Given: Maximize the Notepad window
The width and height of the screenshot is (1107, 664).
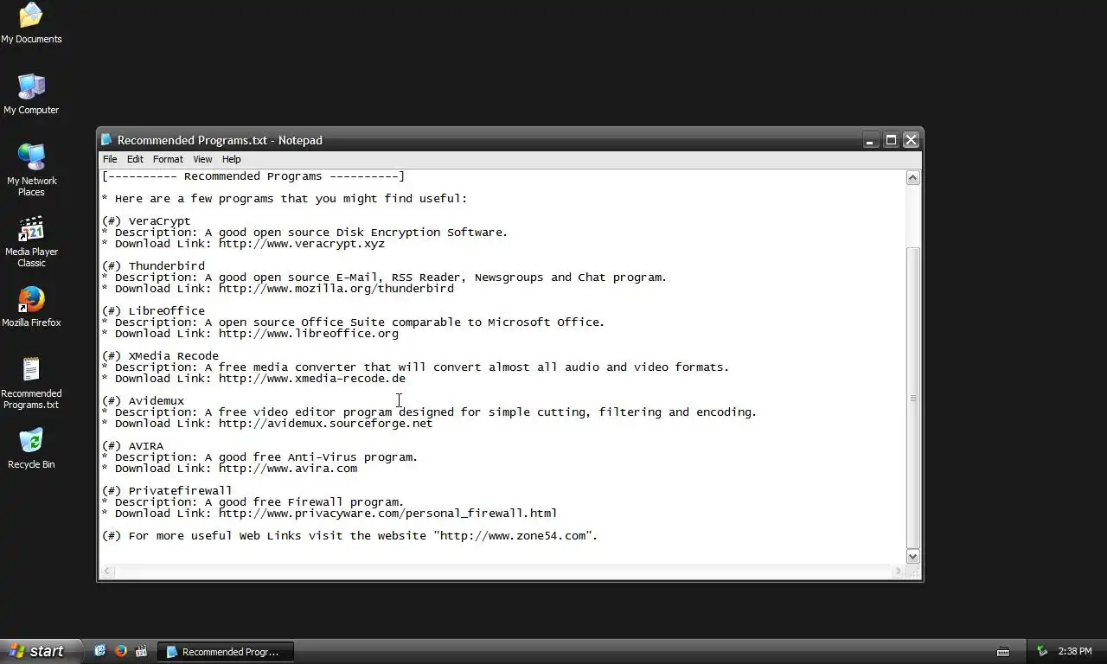Looking at the screenshot, I should point(891,140).
